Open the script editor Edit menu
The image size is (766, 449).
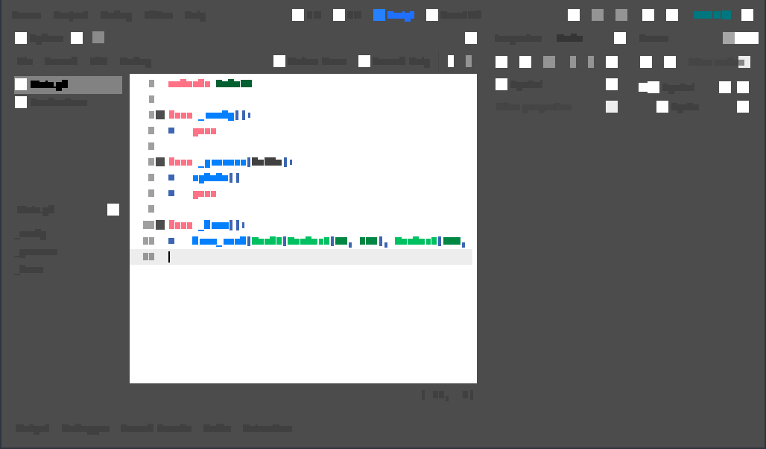(x=98, y=61)
